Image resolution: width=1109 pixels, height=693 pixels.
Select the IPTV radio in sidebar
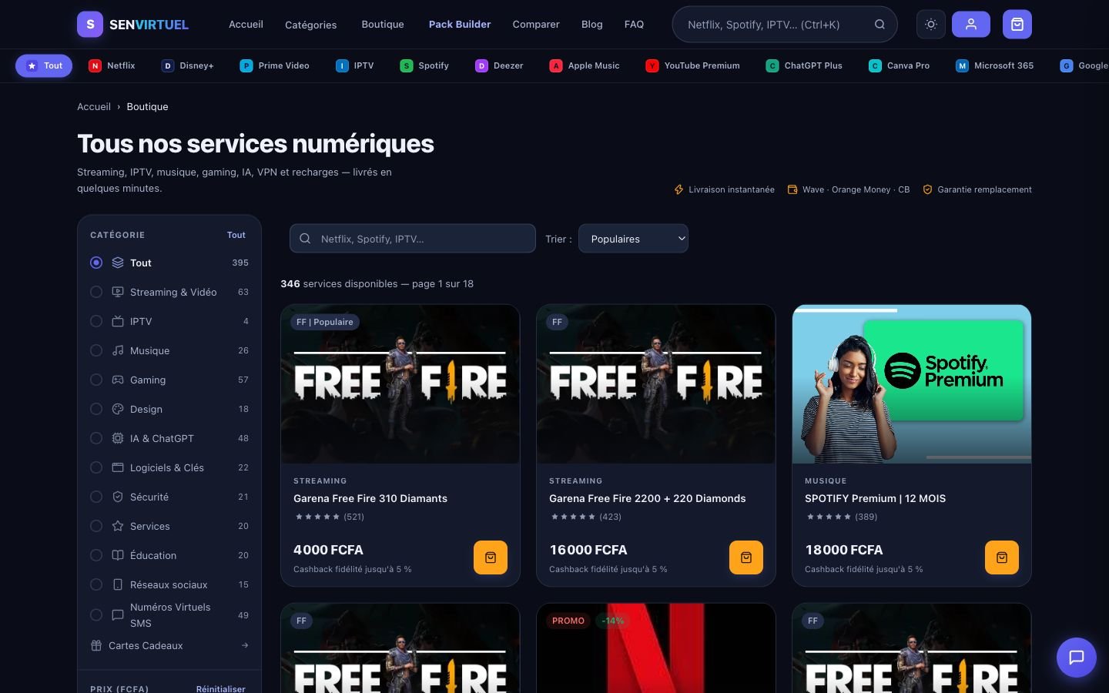96,321
